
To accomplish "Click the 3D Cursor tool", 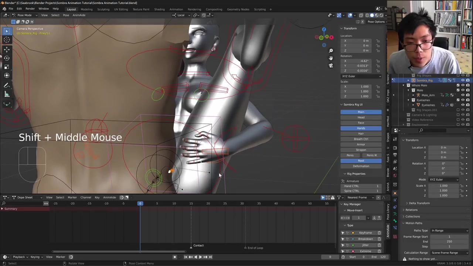I will coord(7,40).
